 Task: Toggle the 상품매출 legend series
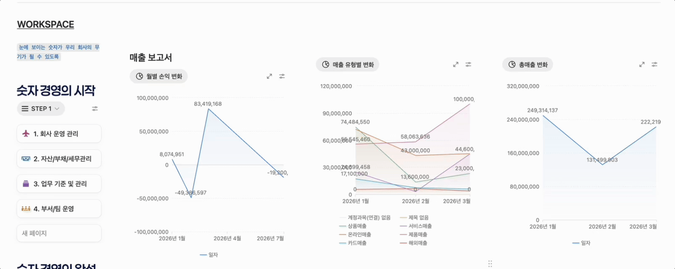353,226
